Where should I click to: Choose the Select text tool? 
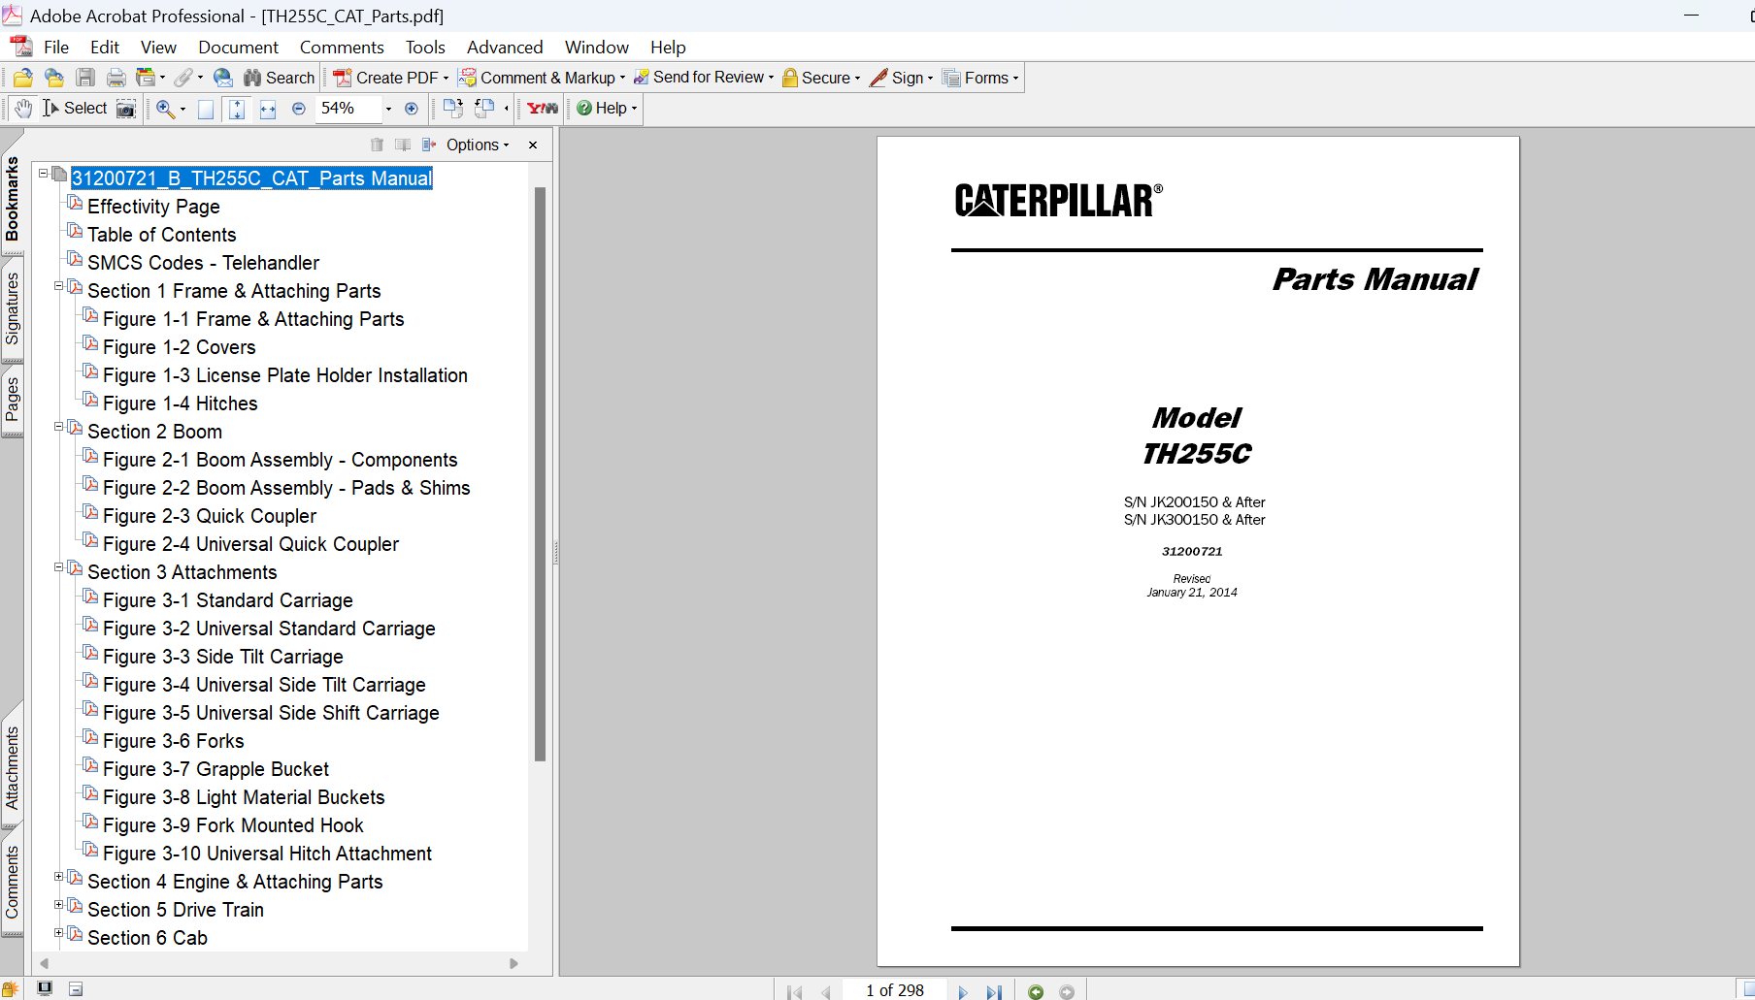point(75,109)
